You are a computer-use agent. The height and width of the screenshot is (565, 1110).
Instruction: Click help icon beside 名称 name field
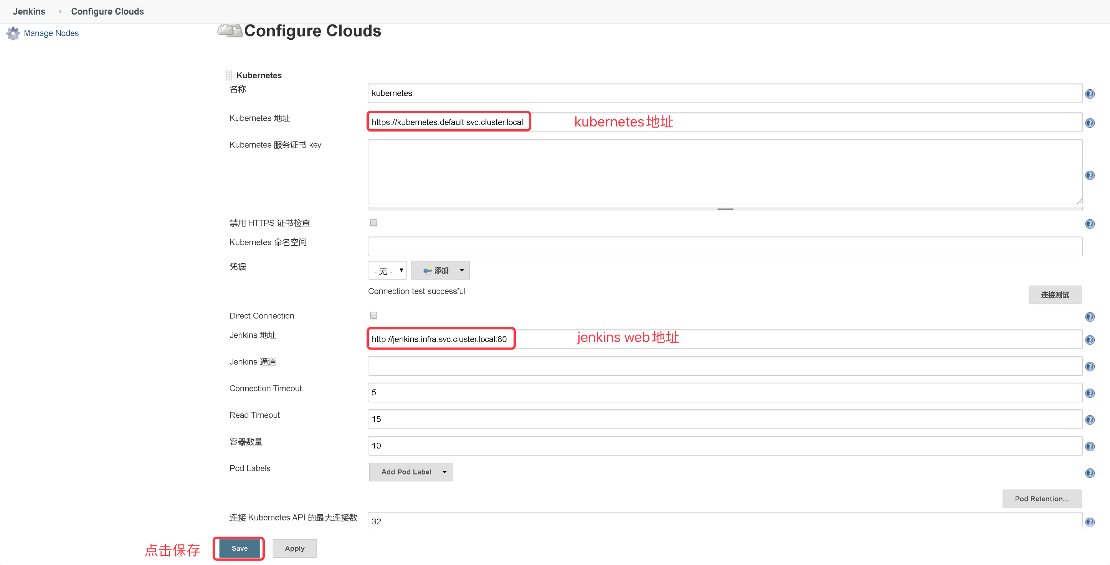(1089, 94)
